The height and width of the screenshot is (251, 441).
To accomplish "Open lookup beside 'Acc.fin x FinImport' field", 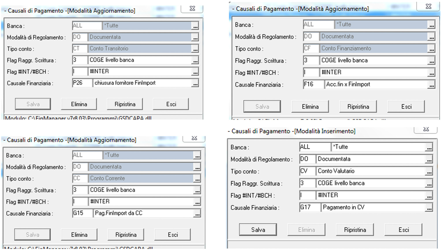I will coord(431,84).
